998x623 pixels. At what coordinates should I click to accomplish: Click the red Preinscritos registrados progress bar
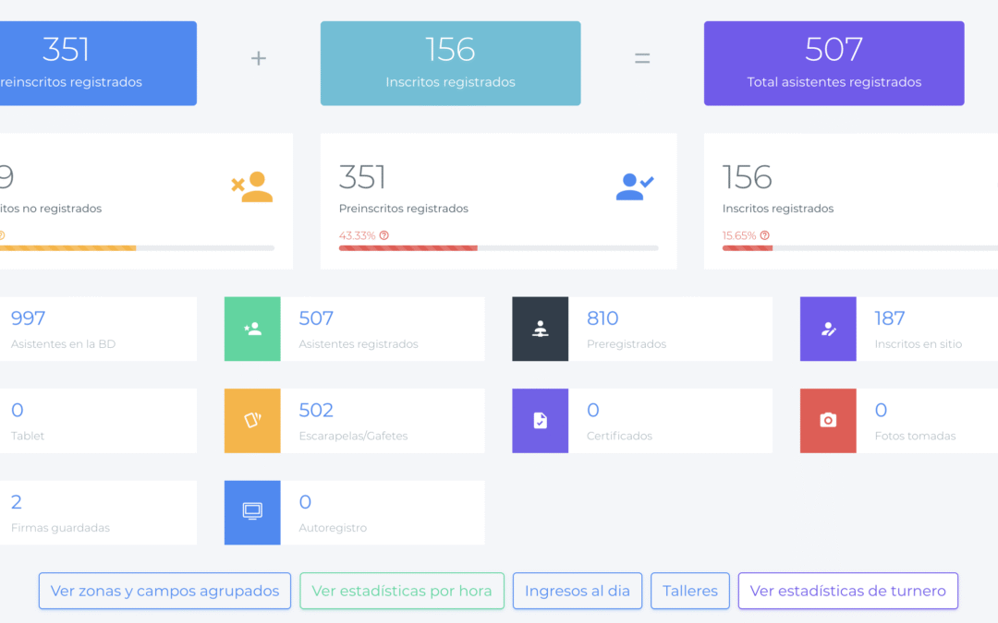[498, 248]
